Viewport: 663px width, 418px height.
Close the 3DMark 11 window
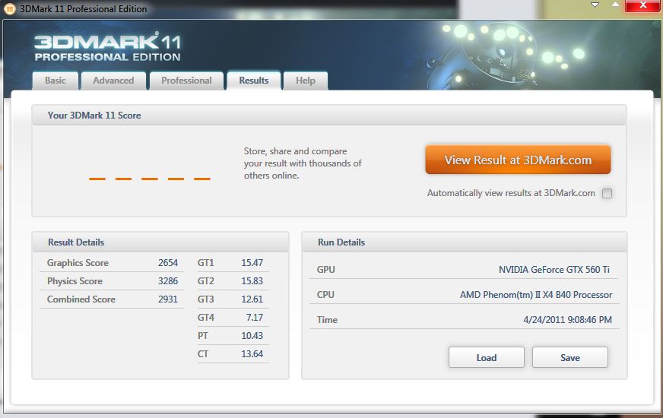click(x=643, y=5)
